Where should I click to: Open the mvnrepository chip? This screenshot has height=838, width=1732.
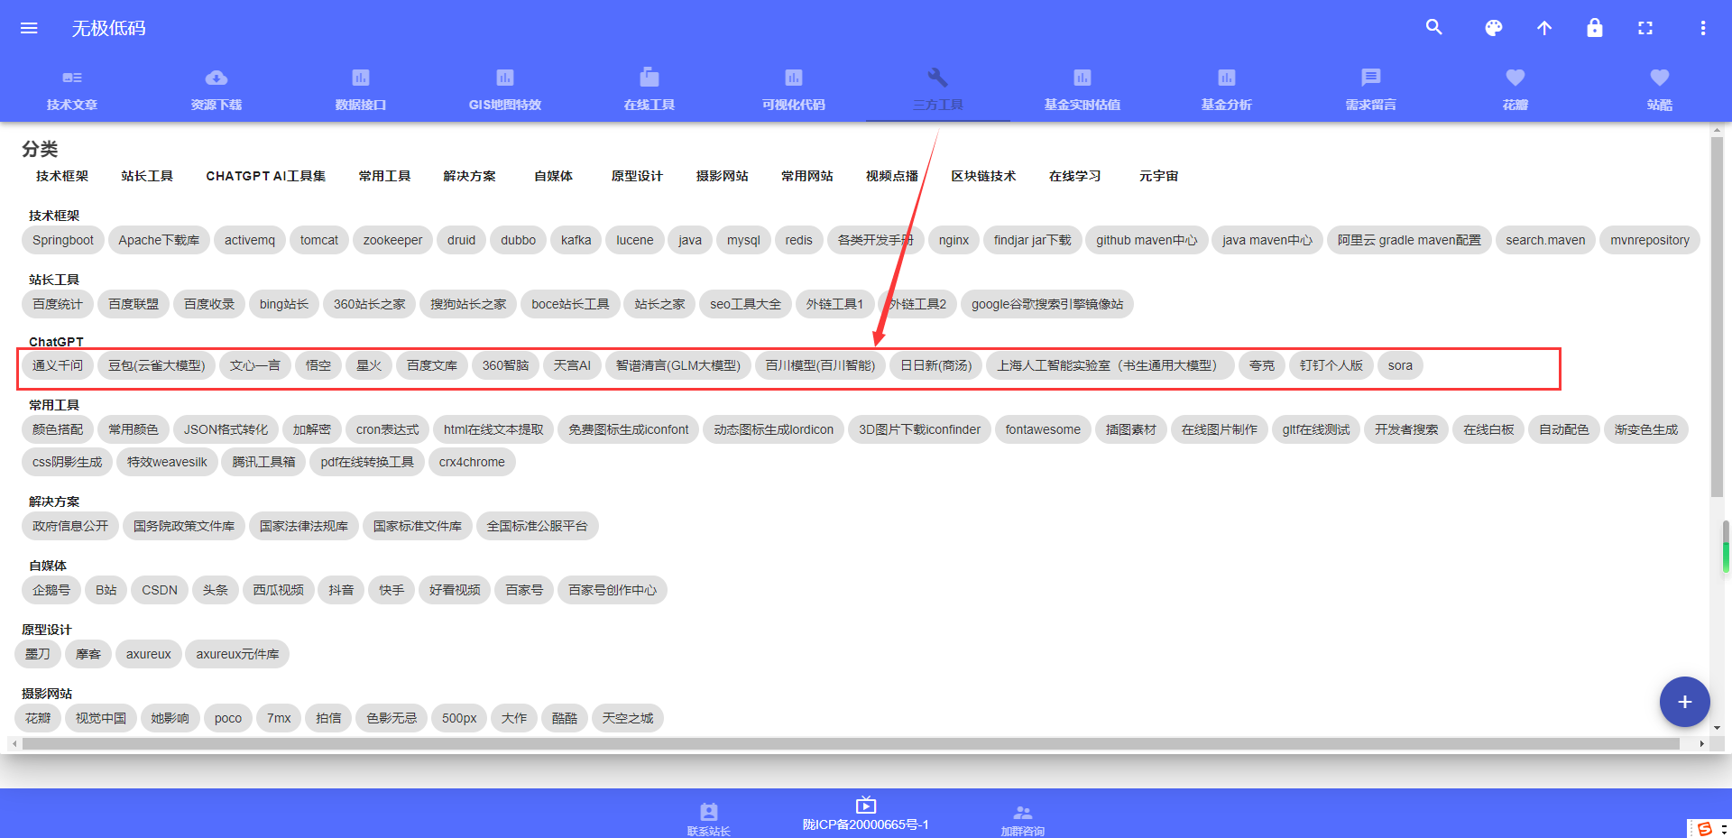[1650, 240]
